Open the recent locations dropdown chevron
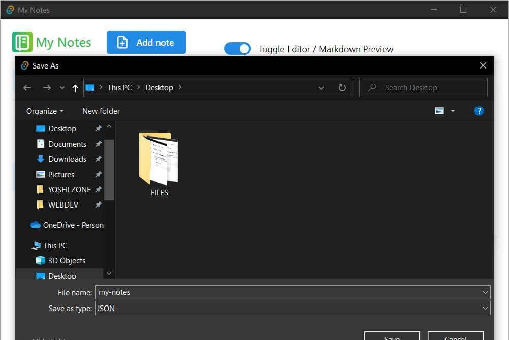The width and height of the screenshot is (509, 340). (62, 88)
